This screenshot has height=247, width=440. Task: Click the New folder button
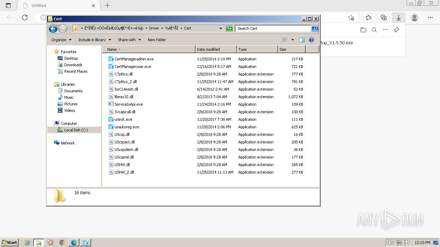[x=157, y=40]
